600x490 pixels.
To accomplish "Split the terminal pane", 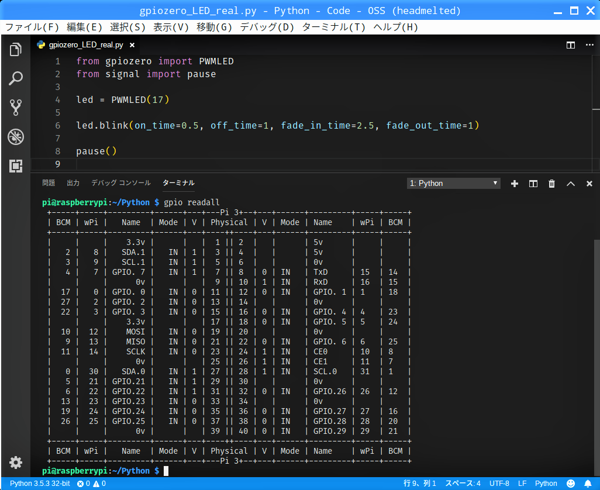I will point(533,184).
